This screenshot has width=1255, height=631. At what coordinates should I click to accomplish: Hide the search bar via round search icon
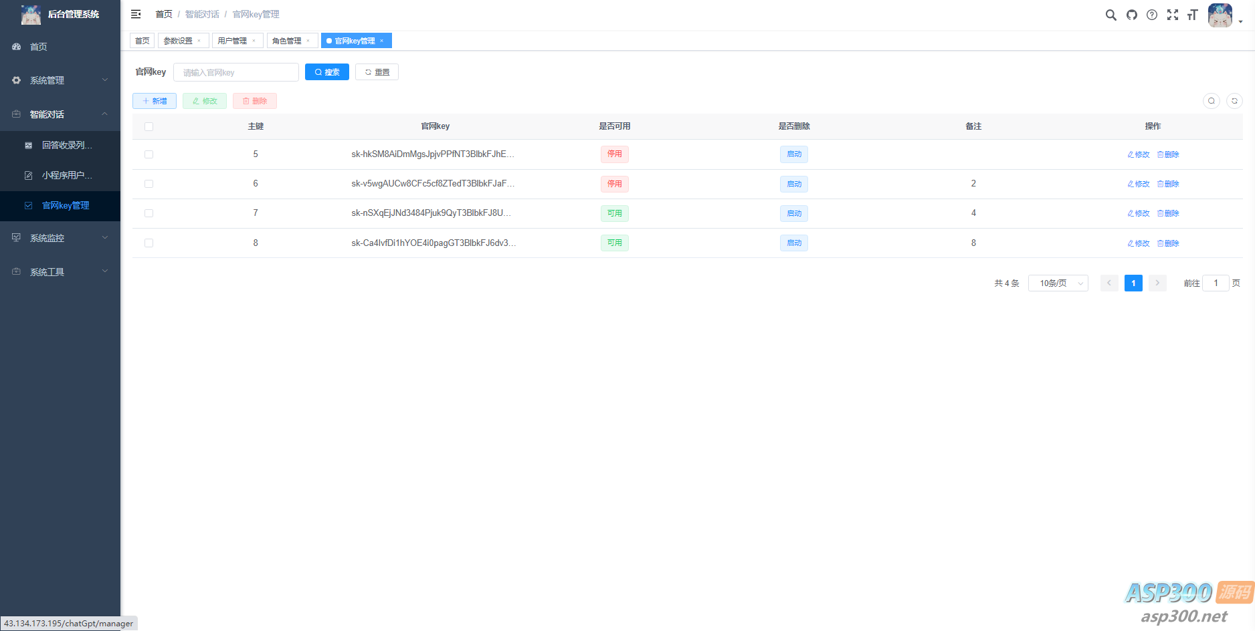1212,101
